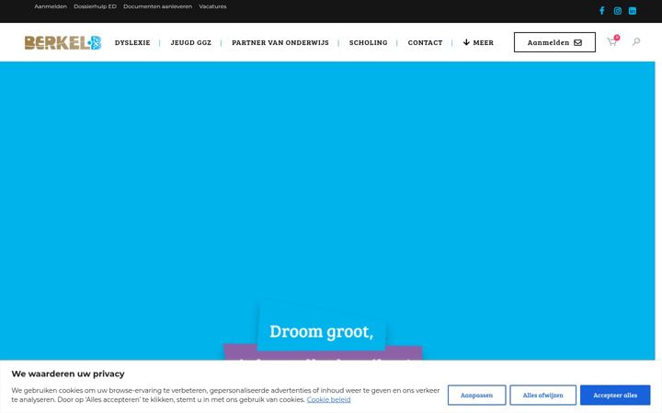Open the Scholing menu item
Screen dimensions: 662x413
coord(368,42)
